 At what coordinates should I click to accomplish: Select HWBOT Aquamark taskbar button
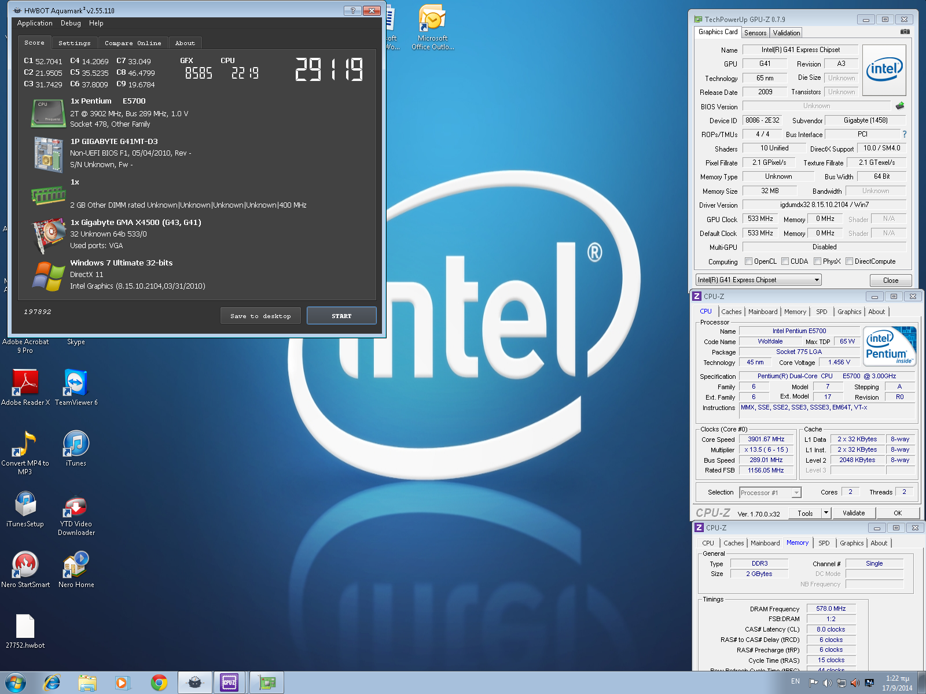(195, 682)
